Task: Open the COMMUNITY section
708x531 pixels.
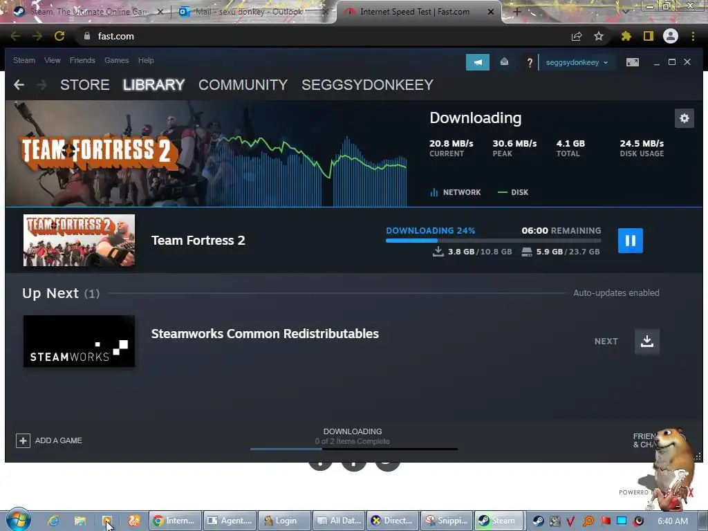Action: click(243, 85)
